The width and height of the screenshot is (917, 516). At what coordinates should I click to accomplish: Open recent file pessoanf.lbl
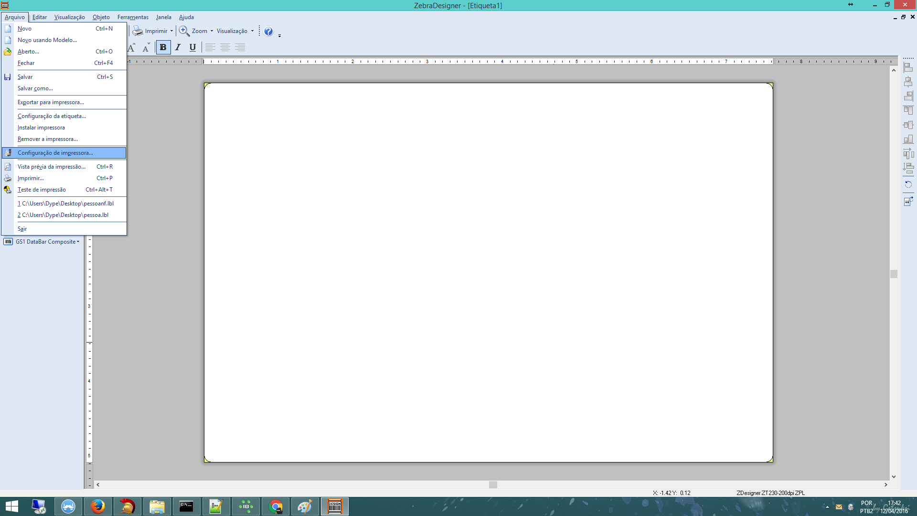[64, 204]
